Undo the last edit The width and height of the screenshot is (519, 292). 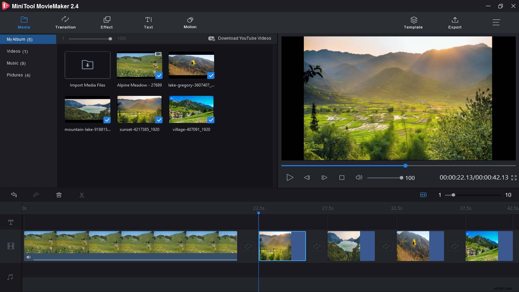point(14,195)
